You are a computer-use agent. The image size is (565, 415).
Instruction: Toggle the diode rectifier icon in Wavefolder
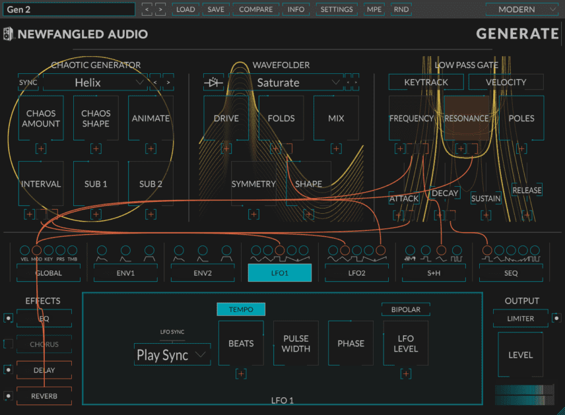213,82
